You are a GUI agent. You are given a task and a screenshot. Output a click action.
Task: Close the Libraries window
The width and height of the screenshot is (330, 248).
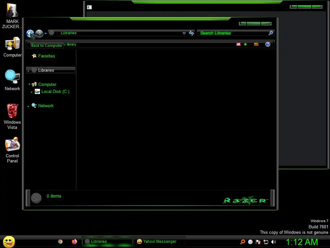tap(266, 23)
